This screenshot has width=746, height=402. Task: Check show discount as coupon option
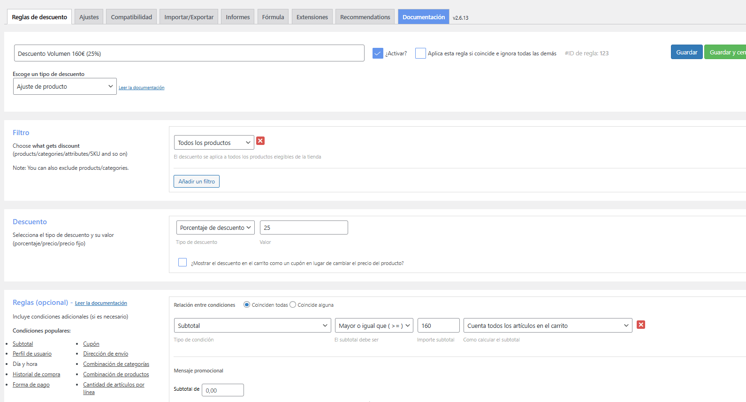pos(183,263)
